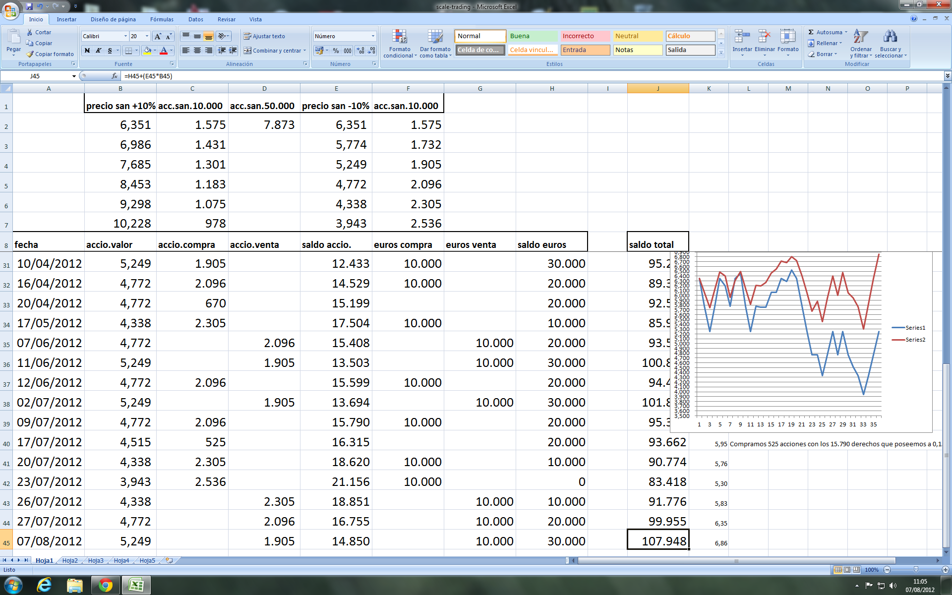Open the Name Box dropdown arrow

tap(74, 76)
